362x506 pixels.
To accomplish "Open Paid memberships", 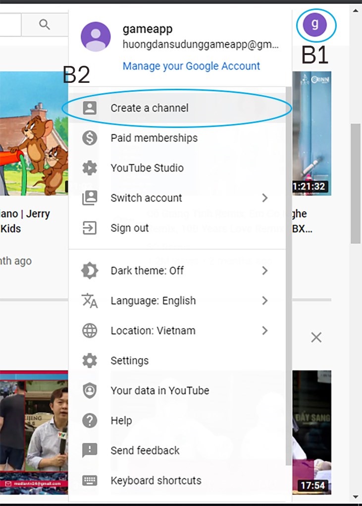I will coord(177,138).
